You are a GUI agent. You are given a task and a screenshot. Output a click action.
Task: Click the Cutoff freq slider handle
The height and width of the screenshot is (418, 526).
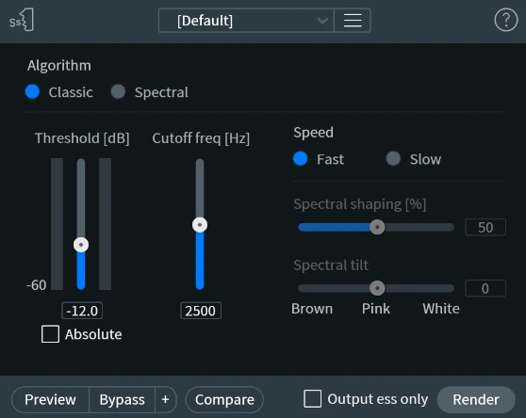click(x=200, y=225)
